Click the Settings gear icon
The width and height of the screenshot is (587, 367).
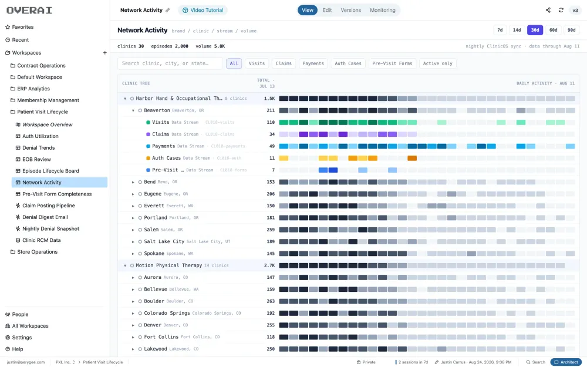(8, 338)
